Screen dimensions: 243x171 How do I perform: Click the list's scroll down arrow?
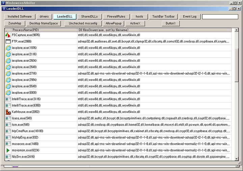click(237, 159)
